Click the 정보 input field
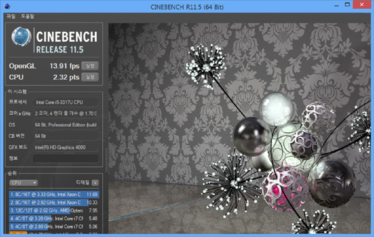This screenshot has height=237, width=374. point(65,158)
